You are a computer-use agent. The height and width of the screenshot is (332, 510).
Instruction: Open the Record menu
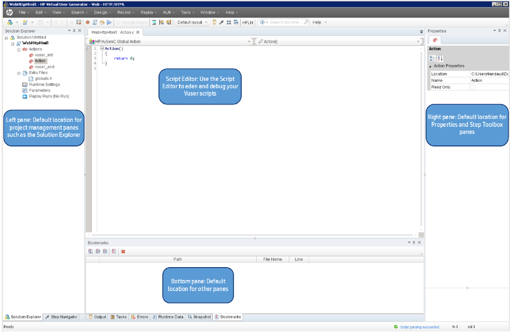[123, 12]
